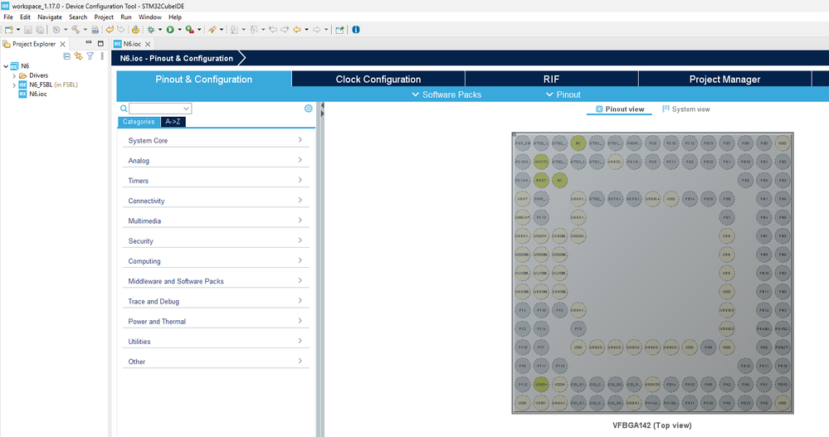Select the green BOOT0 pin on chip
This screenshot has height=437, width=829.
pyautogui.click(x=541, y=162)
